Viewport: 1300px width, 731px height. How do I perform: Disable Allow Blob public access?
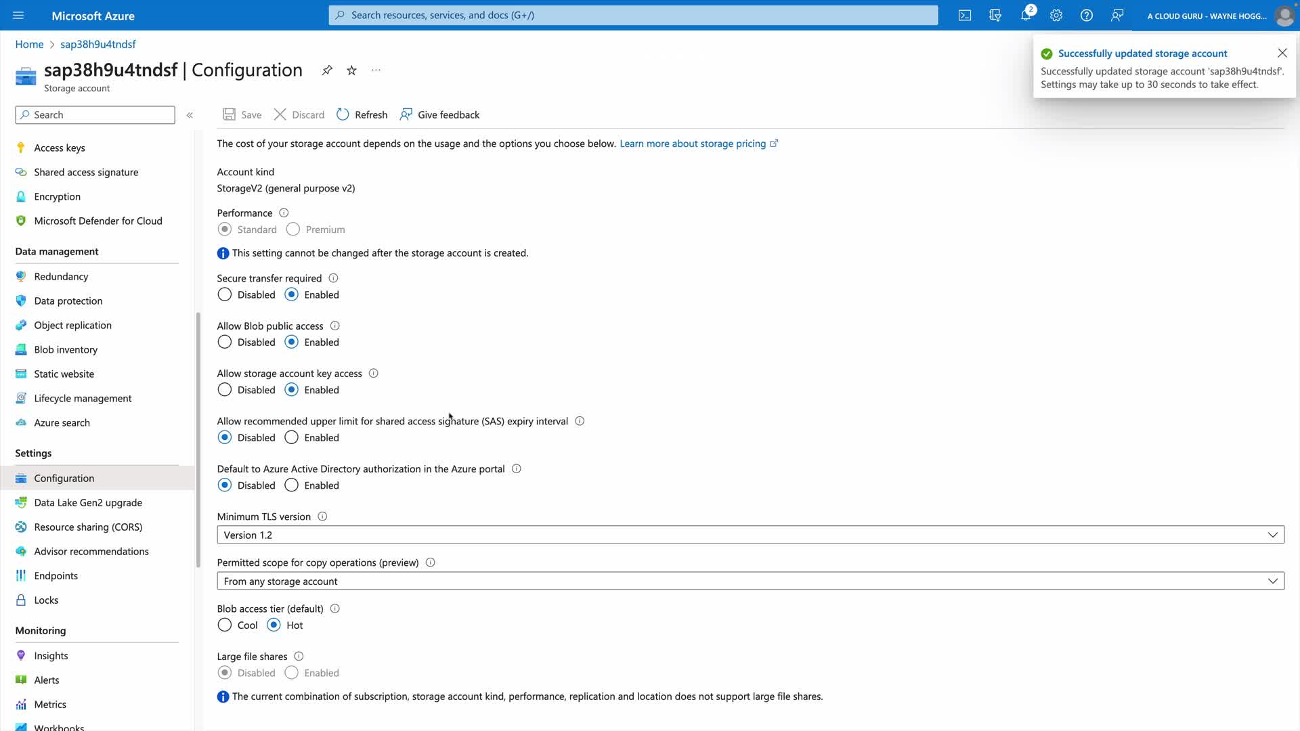pos(225,342)
